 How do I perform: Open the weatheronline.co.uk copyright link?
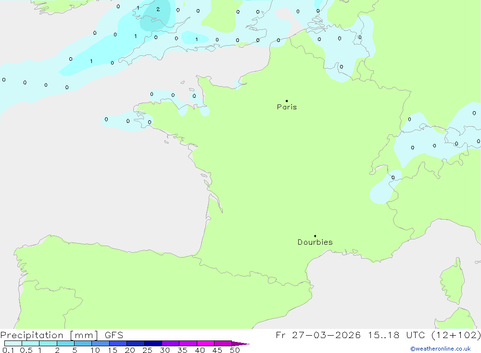pyautogui.click(x=441, y=349)
